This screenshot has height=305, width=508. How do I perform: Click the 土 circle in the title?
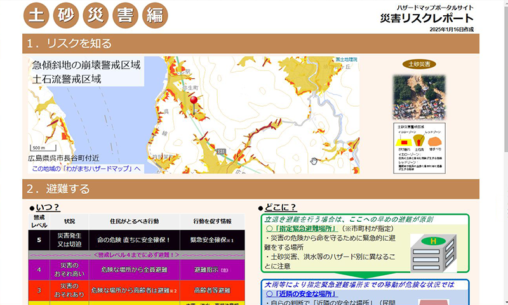point(37,16)
